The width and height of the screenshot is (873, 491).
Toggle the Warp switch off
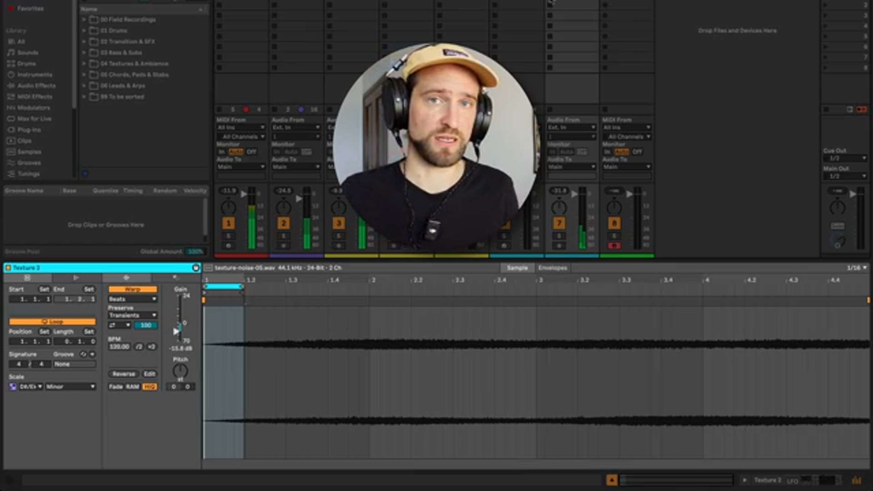[132, 289]
